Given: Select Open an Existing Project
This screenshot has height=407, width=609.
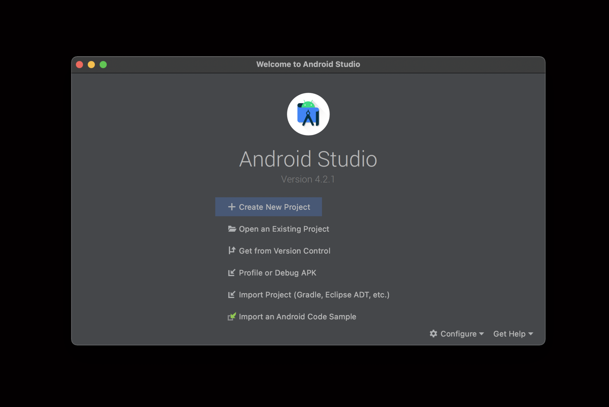Looking at the screenshot, I should 284,229.
